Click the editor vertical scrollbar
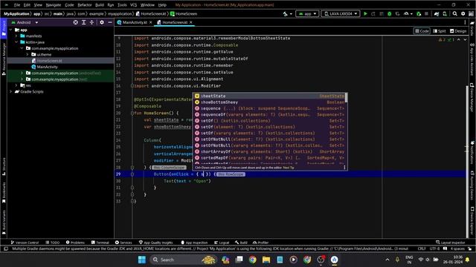 pyautogui.click(x=468, y=162)
